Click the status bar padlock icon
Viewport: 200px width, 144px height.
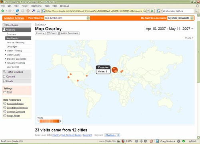[x=118, y=141]
